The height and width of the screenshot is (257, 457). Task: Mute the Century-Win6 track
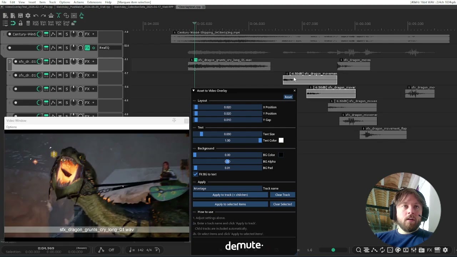point(60,34)
